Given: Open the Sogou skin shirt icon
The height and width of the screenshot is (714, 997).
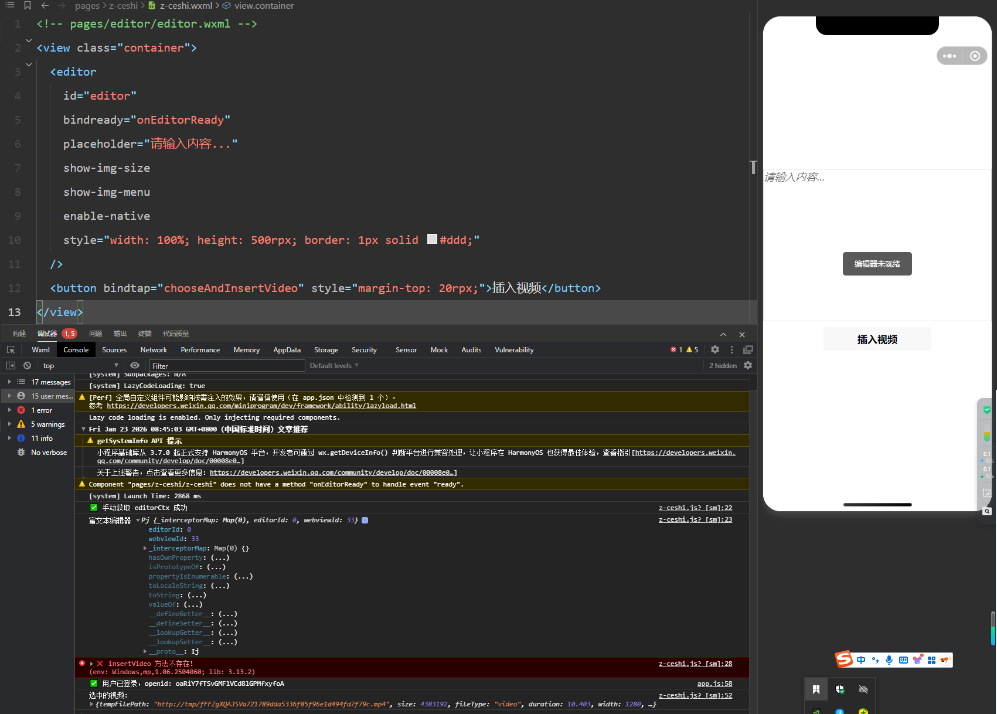Looking at the screenshot, I should point(917,660).
